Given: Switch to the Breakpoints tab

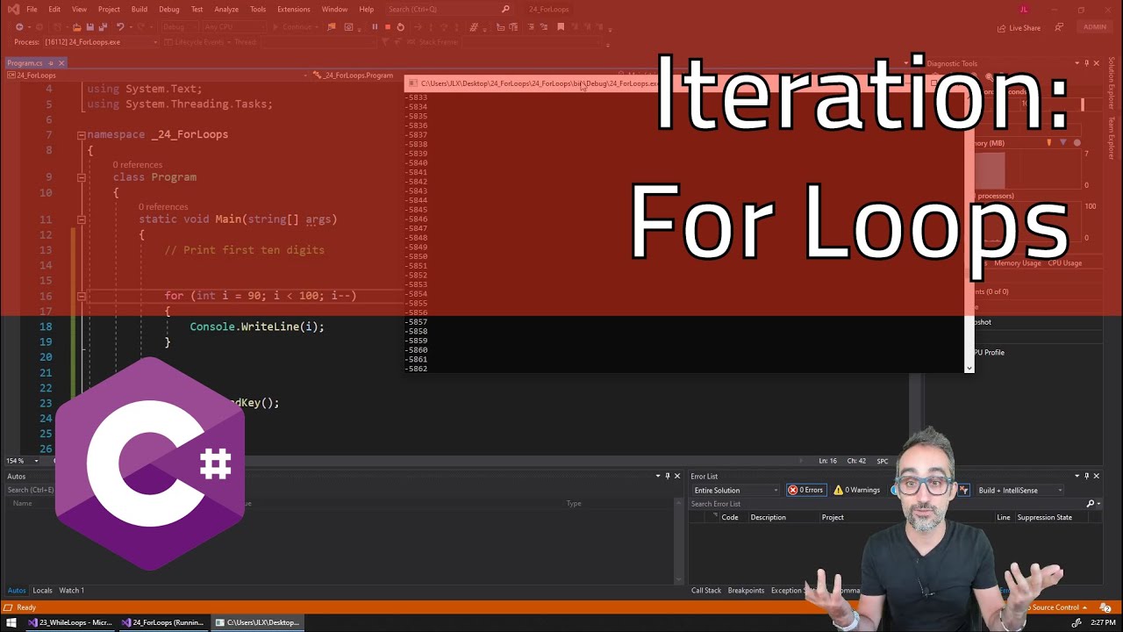Looking at the screenshot, I should coord(746,591).
